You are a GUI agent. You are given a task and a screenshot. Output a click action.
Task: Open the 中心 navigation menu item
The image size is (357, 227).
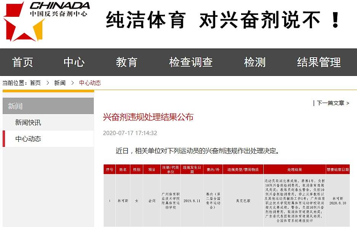coord(74,62)
